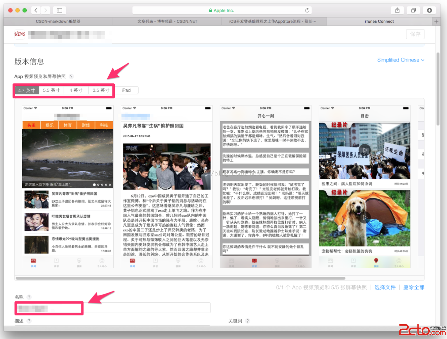The height and width of the screenshot is (339, 447).
Task: Open the Share icon in Safari toolbar
Action: pyautogui.click(x=397, y=10)
